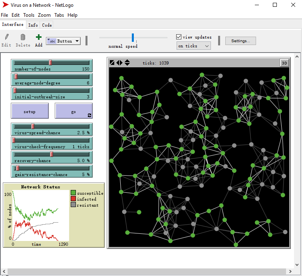This screenshot has height=276, width=302.
Task: Click the normal speed label
Action: point(123,46)
